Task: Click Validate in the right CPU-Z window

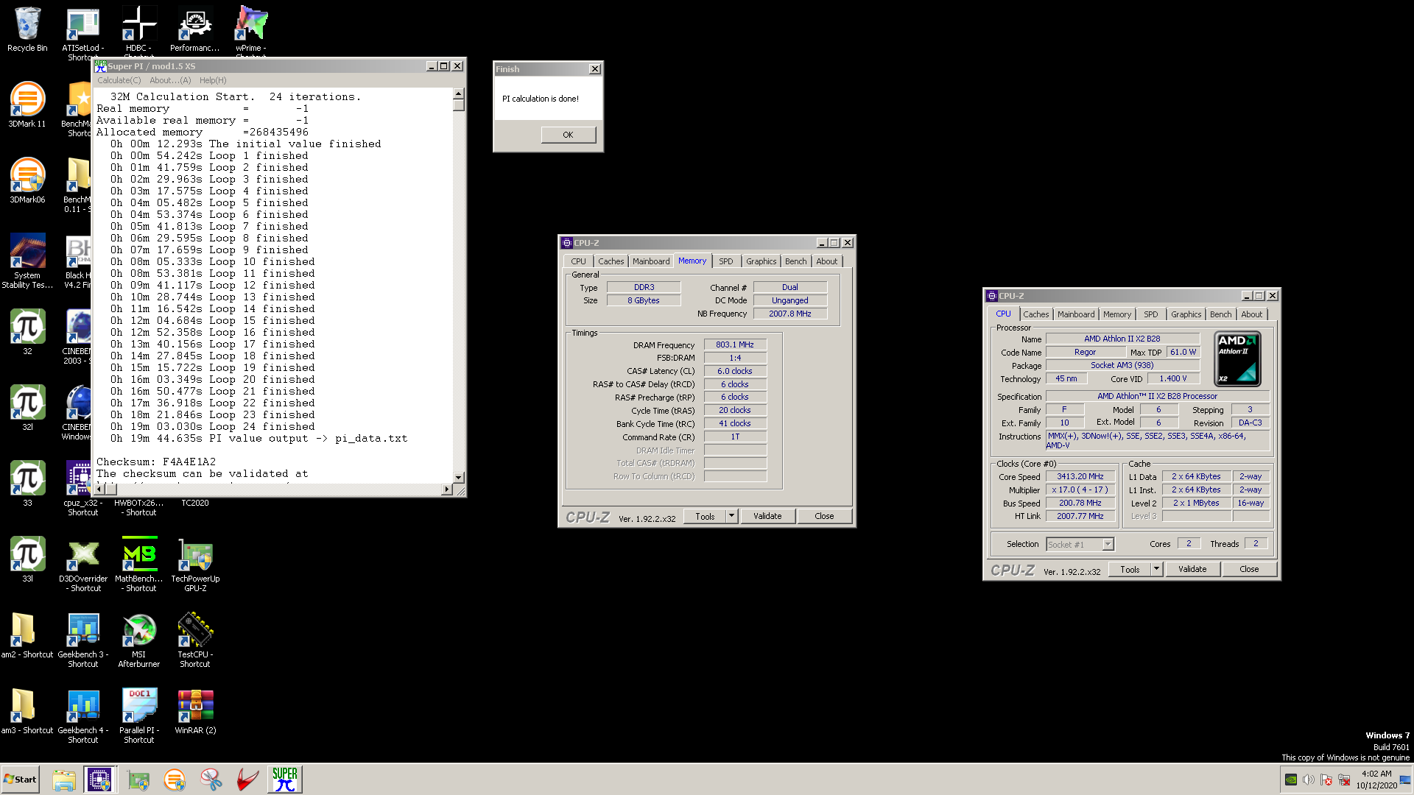Action: click(x=1192, y=569)
